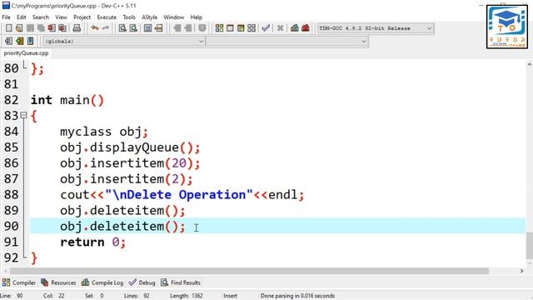The width and height of the screenshot is (533, 300).
Task: Click the Insert snippet icon in second toolbar
Action: click(9, 41)
